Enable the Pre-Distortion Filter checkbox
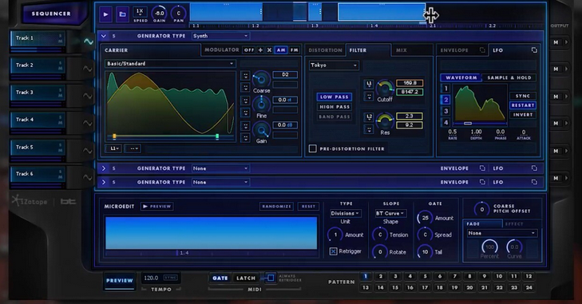 pos(312,148)
